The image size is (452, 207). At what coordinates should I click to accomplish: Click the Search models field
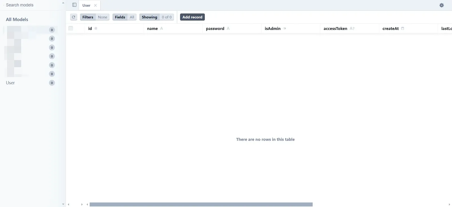(x=31, y=5)
